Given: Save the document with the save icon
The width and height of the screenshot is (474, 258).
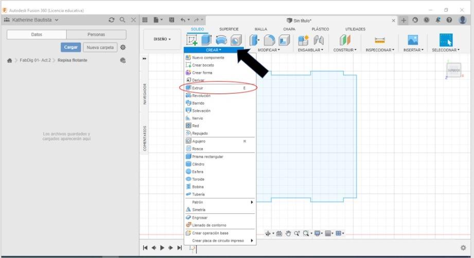Looking at the screenshot, I should (171, 20).
